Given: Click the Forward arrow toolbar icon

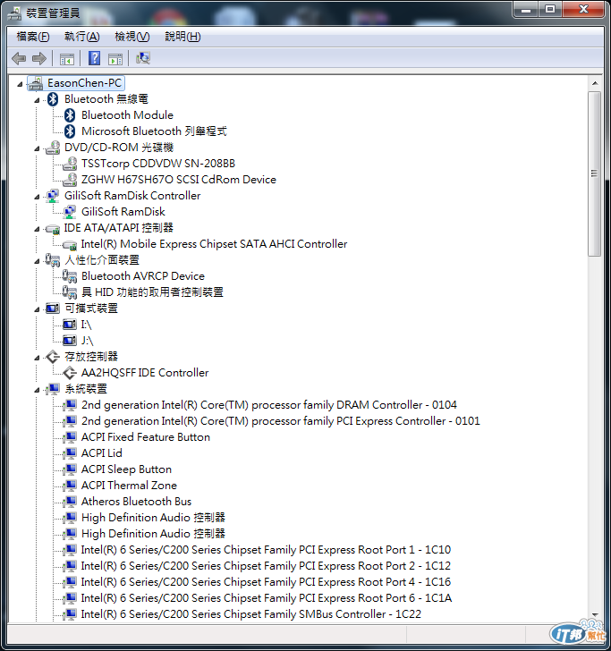Looking at the screenshot, I should (39, 58).
